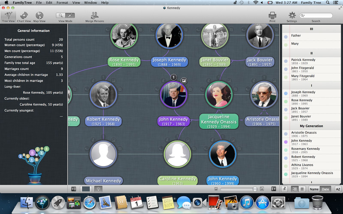Open the Edit menu

(49, 3)
